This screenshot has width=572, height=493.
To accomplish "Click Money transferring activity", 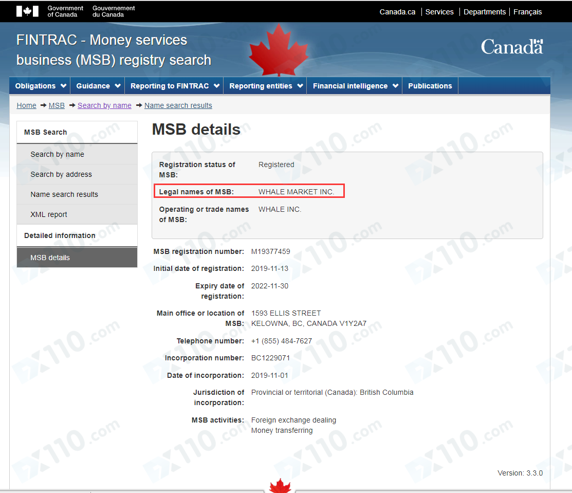I will point(282,430).
